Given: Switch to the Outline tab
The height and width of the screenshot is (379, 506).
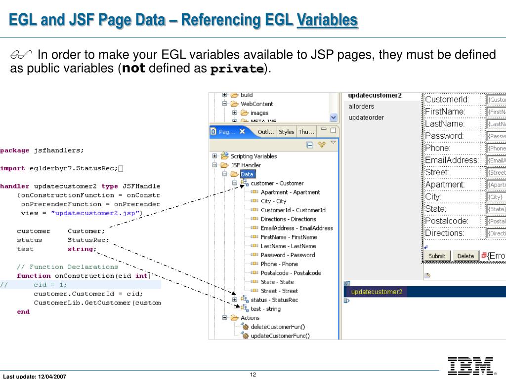Looking at the screenshot, I should coord(266,132).
